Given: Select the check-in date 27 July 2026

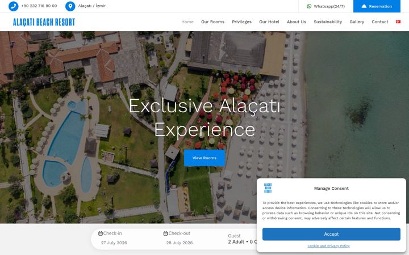Looking at the screenshot, I should 114,243.
